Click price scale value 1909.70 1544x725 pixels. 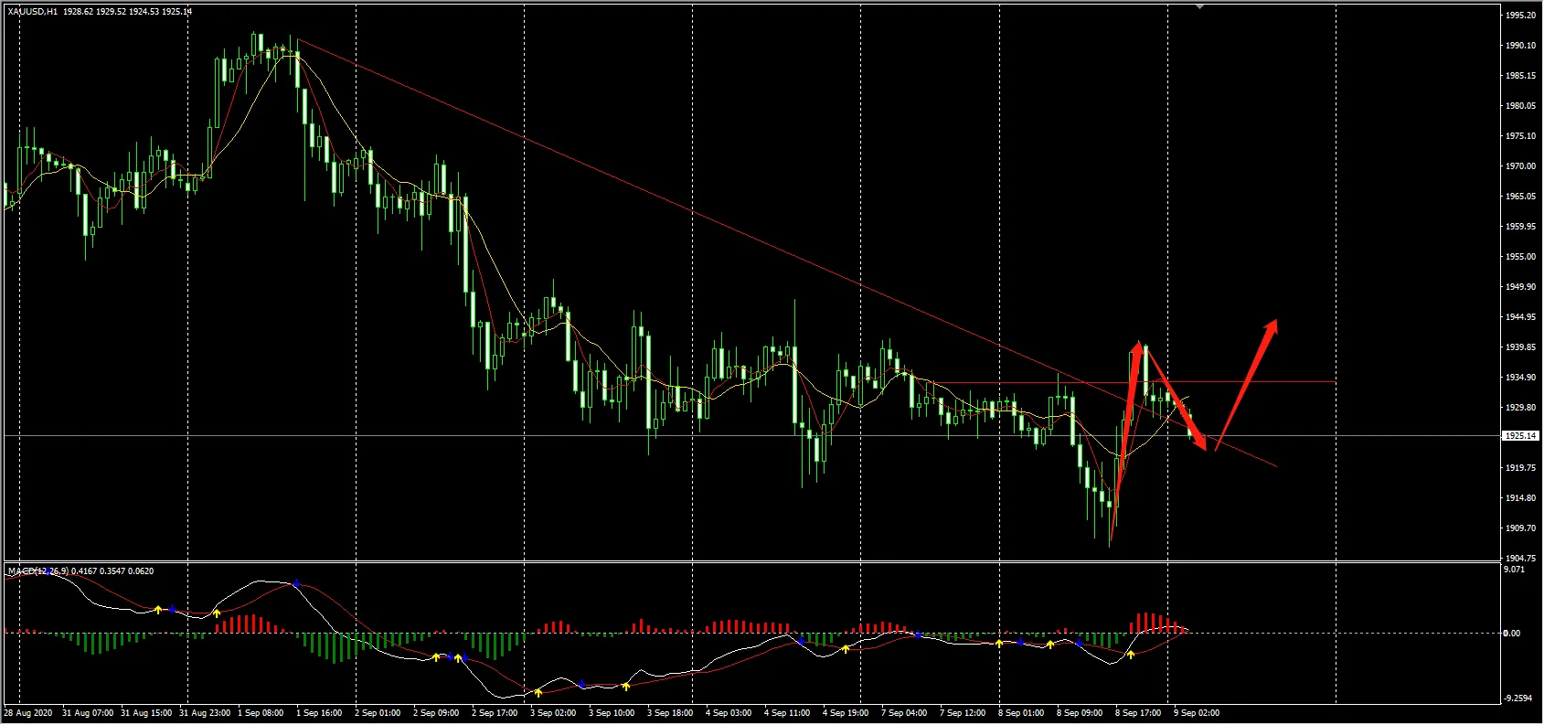[x=1520, y=528]
